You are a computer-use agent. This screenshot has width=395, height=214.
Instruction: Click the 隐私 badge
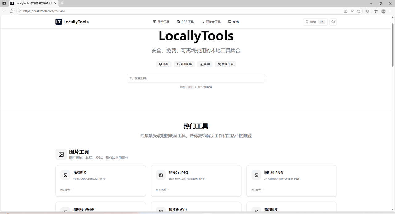click(x=164, y=64)
